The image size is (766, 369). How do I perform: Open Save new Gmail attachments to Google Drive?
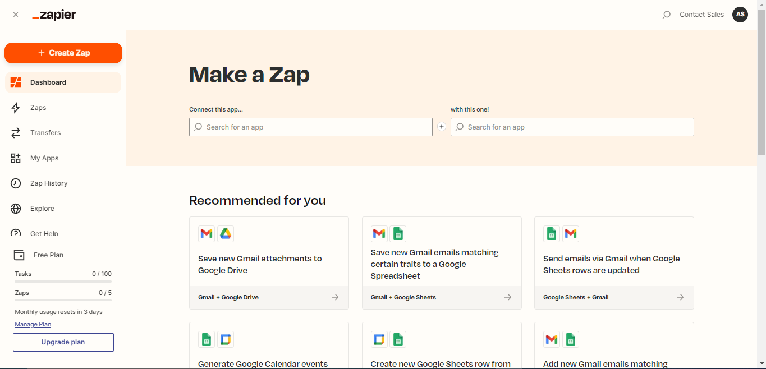pos(269,263)
